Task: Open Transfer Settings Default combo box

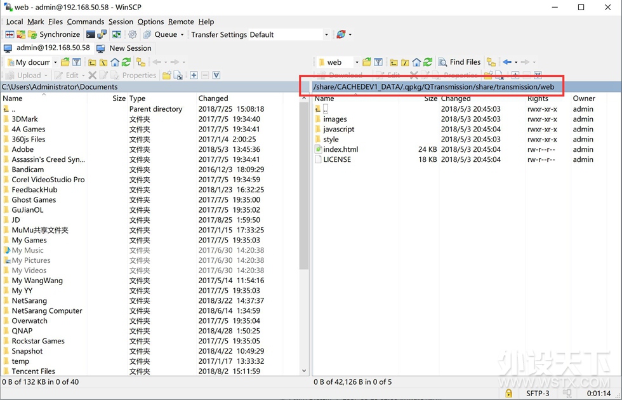Action: pos(289,34)
